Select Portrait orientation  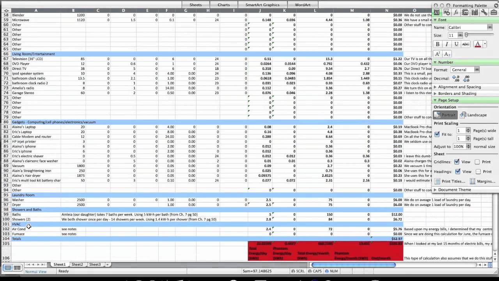click(445, 115)
